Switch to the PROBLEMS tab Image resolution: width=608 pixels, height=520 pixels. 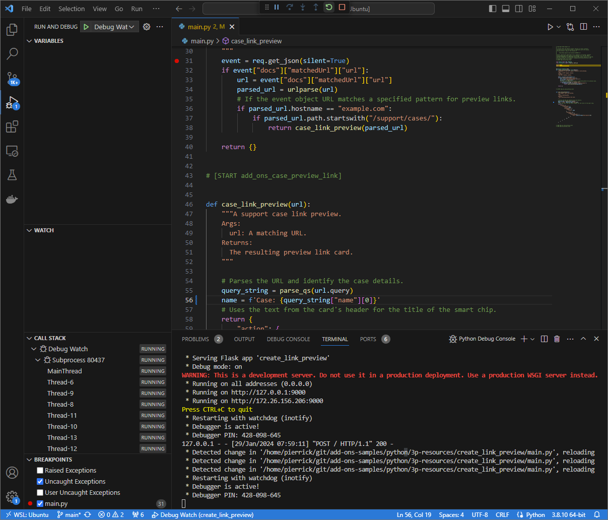195,339
